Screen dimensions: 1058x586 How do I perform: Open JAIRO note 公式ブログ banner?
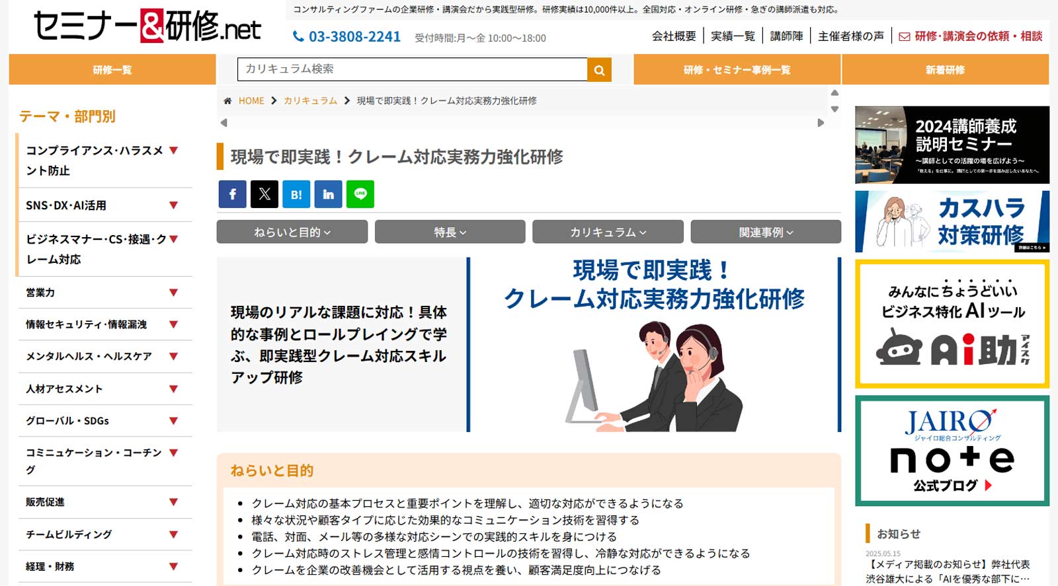click(x=952, y=451)
